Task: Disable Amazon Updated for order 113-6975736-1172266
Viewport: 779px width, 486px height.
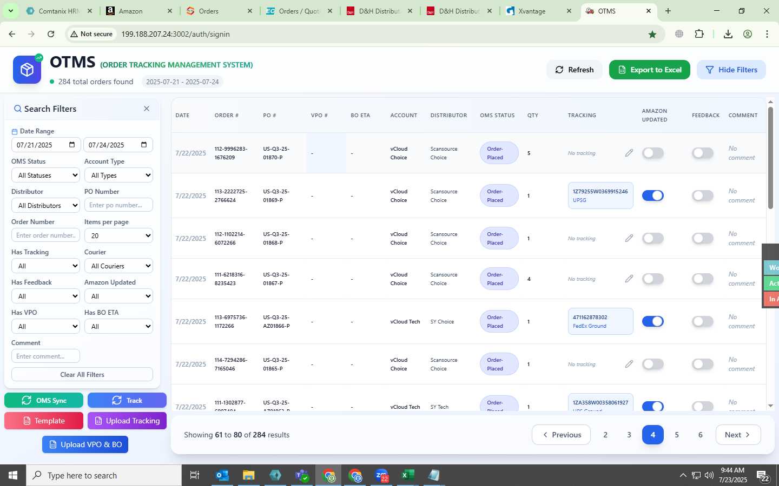Action: 653,321
